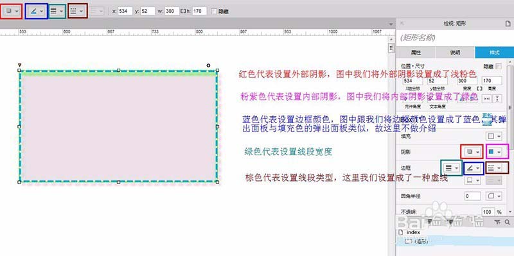Open toolbar line width dropdown
The height and width of the screenshot is (256, 514).
point(57,11)
